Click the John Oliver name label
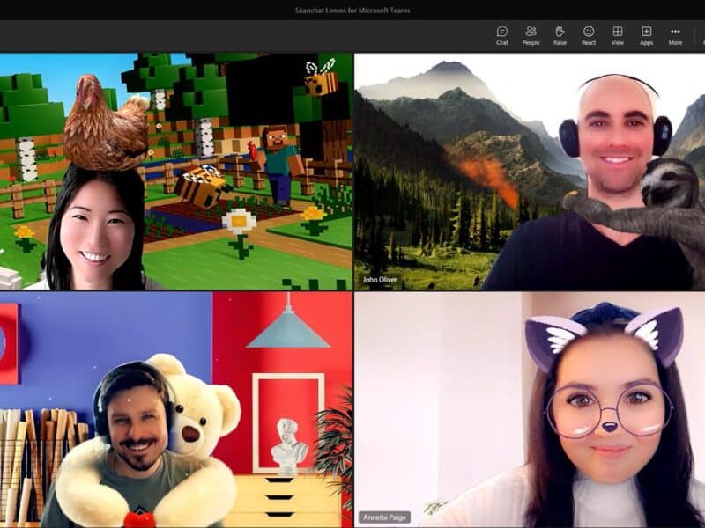Screen dimensions: 705x528 point(382,281)
